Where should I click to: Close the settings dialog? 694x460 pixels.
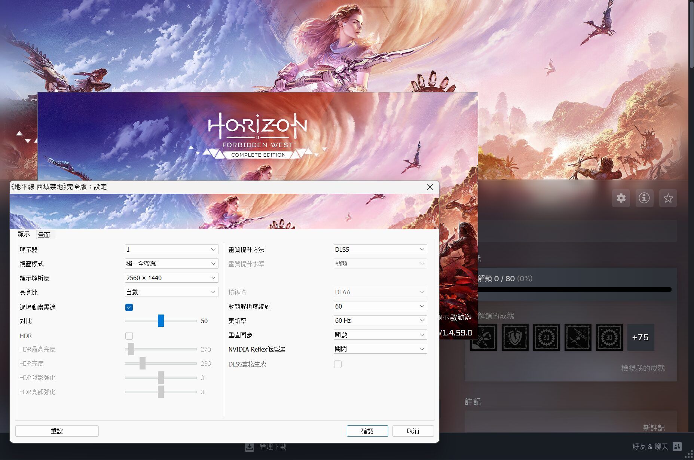click(x=430, y=187)
